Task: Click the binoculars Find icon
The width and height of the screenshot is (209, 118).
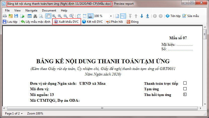Action: [x=35, y=16]
